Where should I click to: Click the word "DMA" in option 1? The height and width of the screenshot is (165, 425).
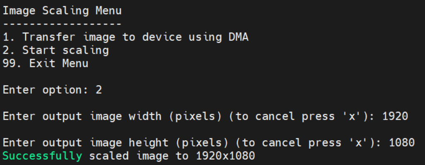coord(239,37)
